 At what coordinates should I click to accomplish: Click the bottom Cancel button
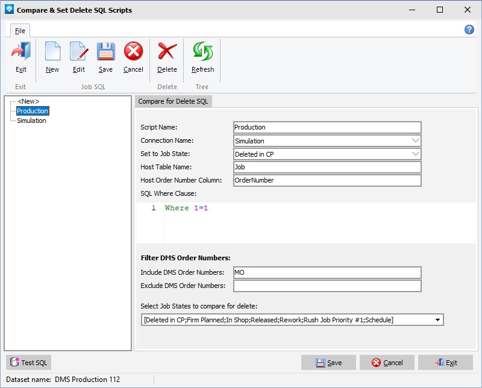tap(387, 363)
